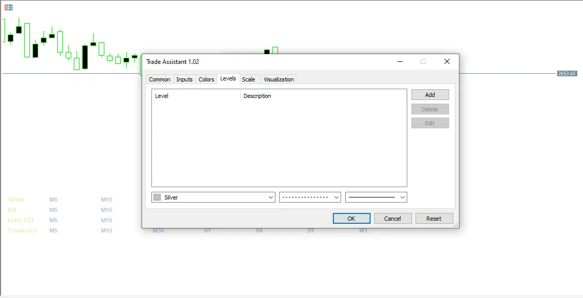Click M15 in the RSI row
The width and height of the screenshot is (583, 298).
(106, 210)
